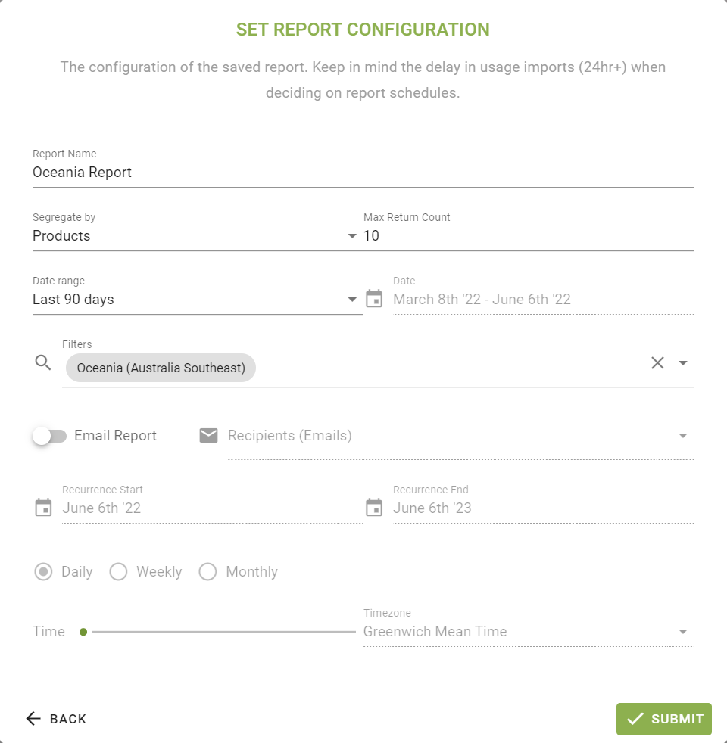
Task: Click the Oceania (Australia Southeast) filter chip
Action: click(161, 368)
